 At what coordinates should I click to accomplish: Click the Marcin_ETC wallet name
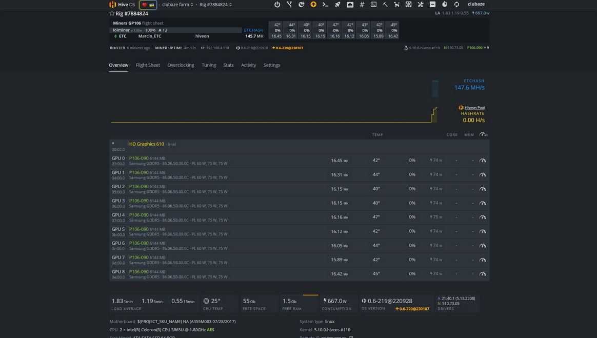pyautogui.click(x=150, y=36)
